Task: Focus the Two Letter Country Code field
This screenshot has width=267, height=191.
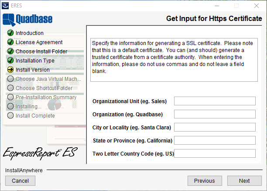Action: (215, 153)
